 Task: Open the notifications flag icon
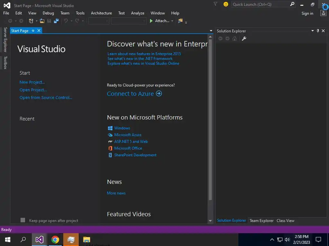click(x=215, y=4)
